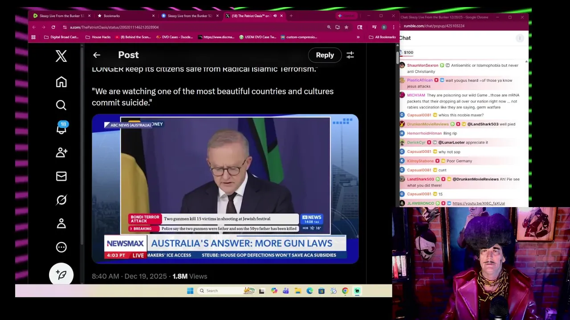Click the Reply button on the post
The width and height of the screenshot is (570, 320).
325,55
